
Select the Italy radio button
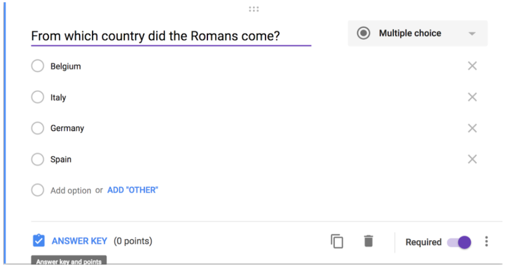(x=38, y=97)
